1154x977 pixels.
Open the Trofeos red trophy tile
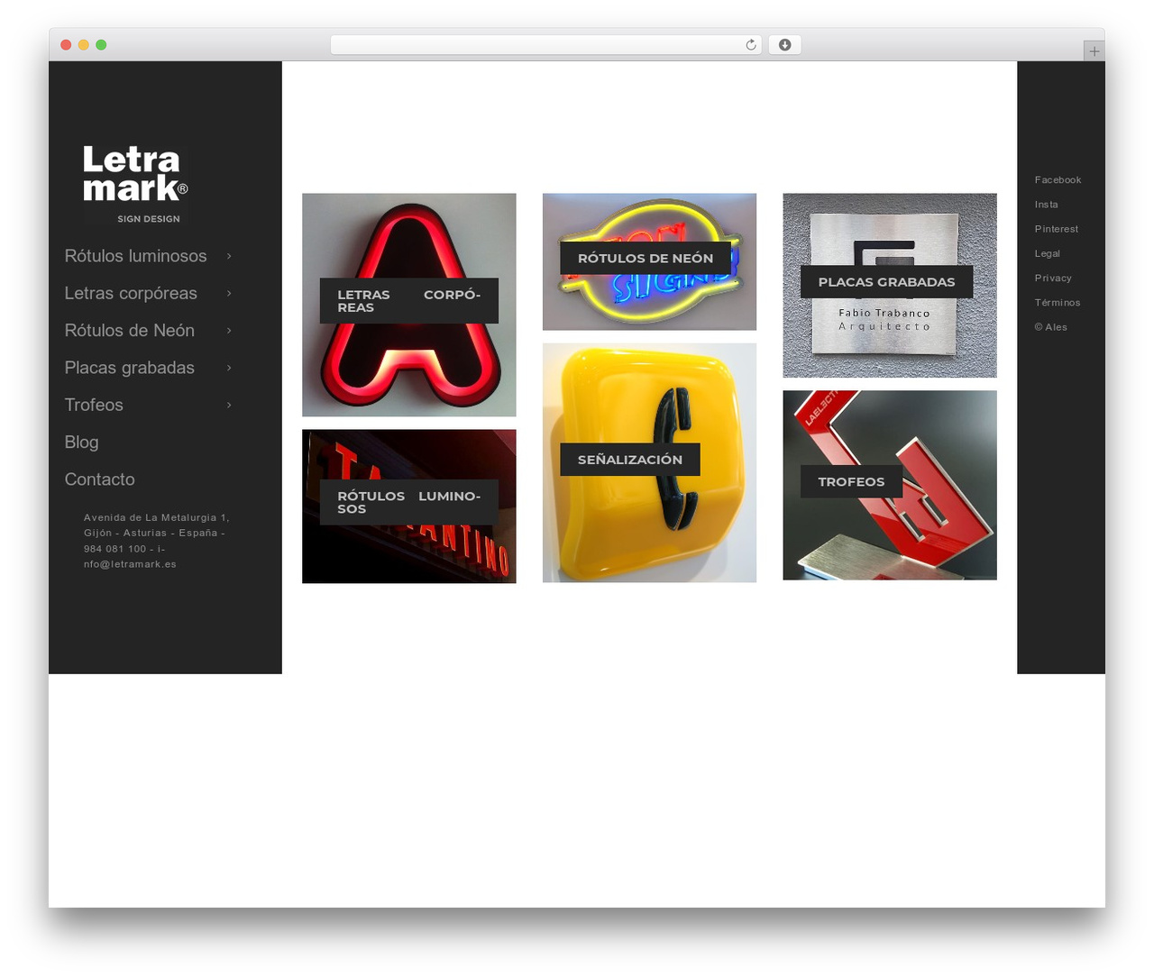pyautogui.click(x=890, y=485)
